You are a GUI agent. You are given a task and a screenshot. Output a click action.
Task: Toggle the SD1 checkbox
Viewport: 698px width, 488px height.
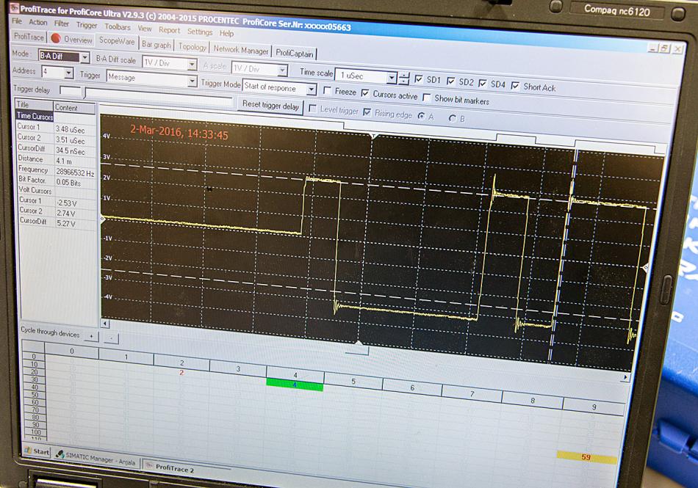(419, 79)
